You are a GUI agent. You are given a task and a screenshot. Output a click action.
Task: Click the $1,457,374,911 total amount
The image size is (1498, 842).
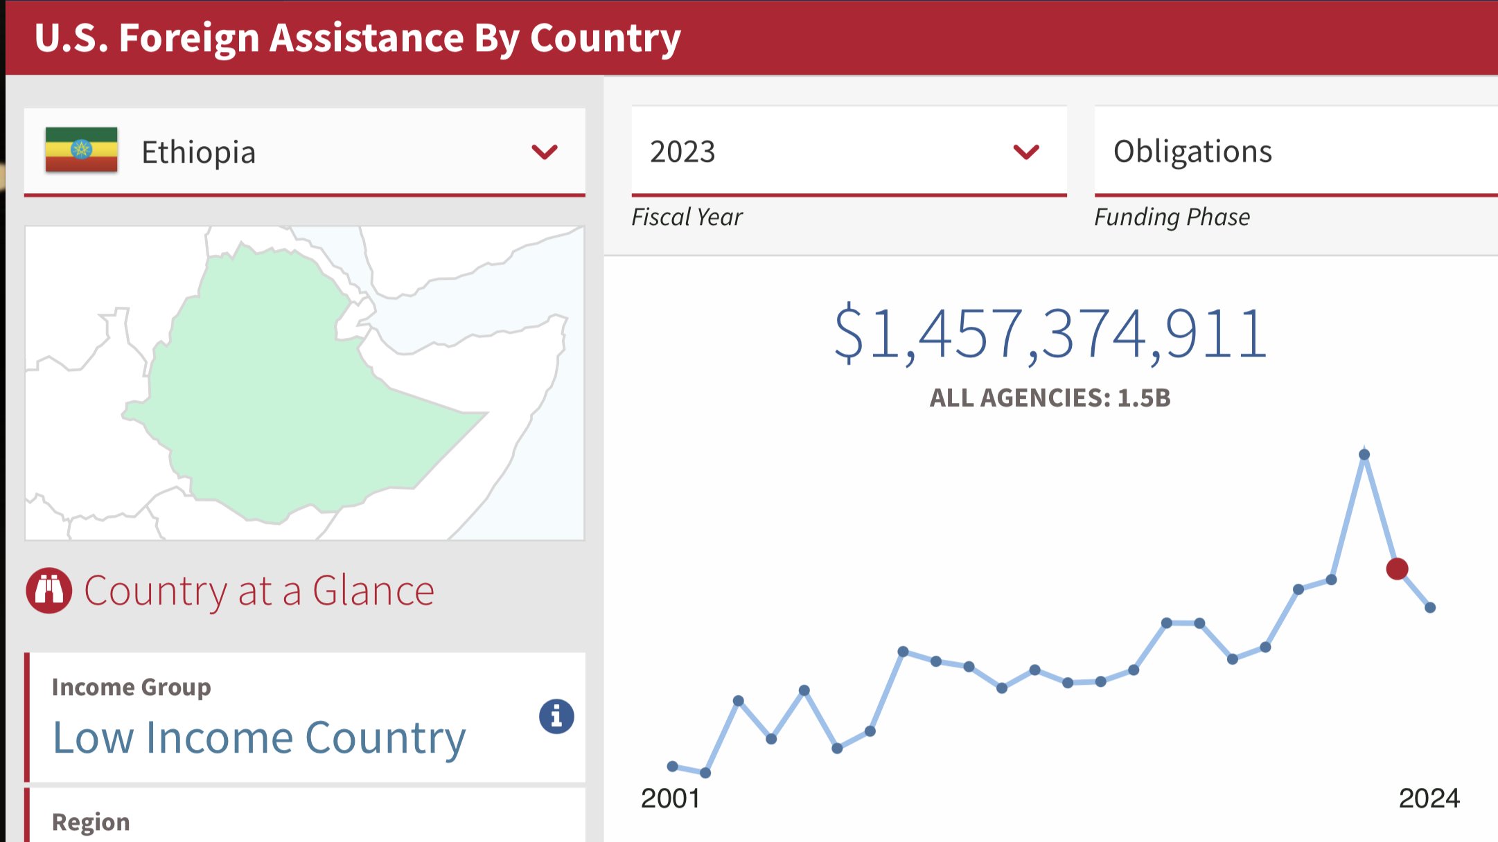pyautogui.click(x=1050, y=334)
